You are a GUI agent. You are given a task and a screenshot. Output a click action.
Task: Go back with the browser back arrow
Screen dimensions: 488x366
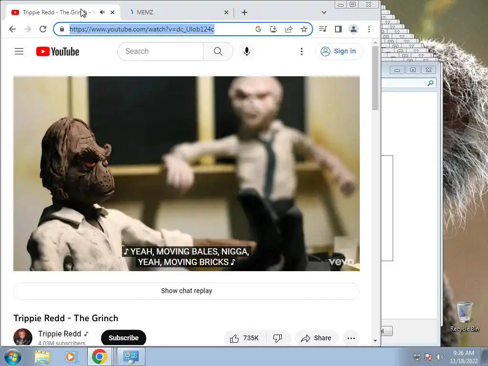click(12, 29)
